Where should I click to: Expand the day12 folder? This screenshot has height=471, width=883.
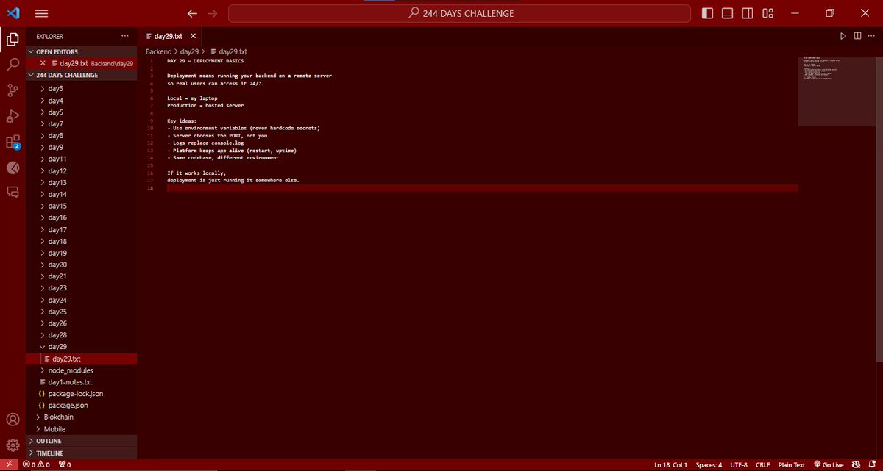[82, 170]
